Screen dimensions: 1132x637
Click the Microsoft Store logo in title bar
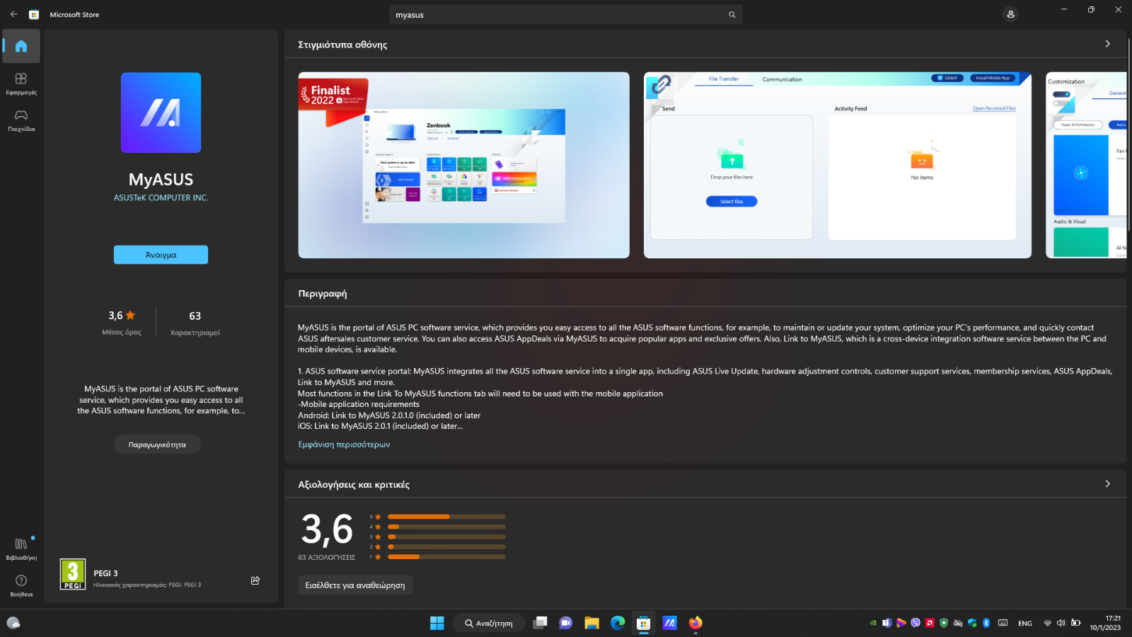[34, 14]
